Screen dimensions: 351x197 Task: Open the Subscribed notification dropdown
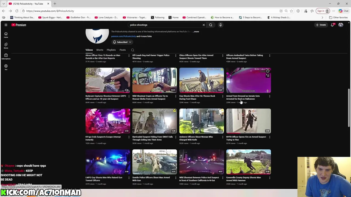coord(122,42)
